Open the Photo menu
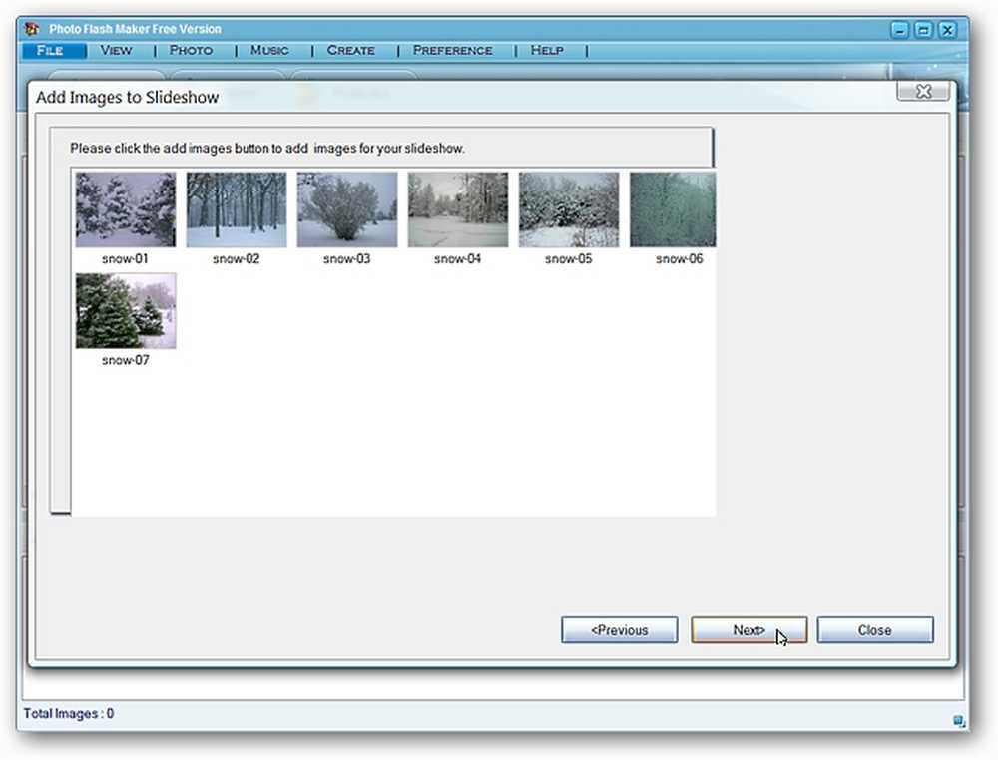Viewport: 998px width, 760px height. pyautogui.click(x=191, y=50)
